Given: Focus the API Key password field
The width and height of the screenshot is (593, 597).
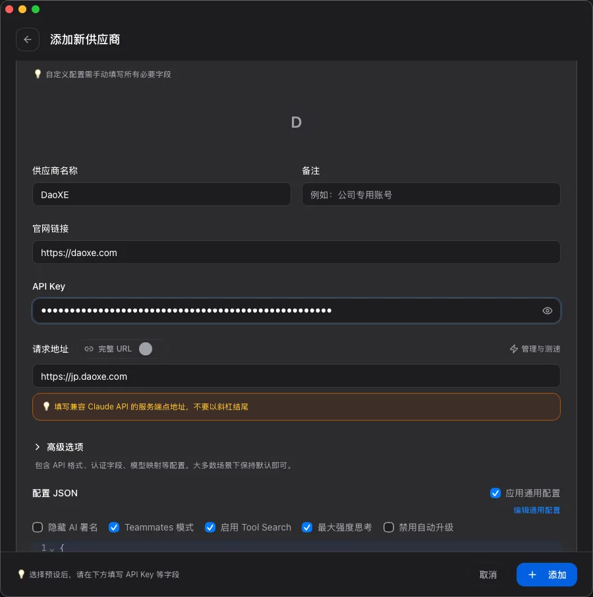Looking at the screenshot, I should (296, 311).
